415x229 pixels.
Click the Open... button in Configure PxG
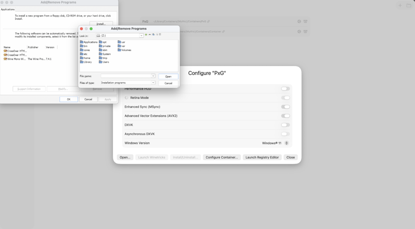[x=125, y=157]
